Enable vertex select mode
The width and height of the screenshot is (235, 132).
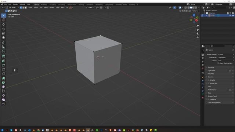21,8
